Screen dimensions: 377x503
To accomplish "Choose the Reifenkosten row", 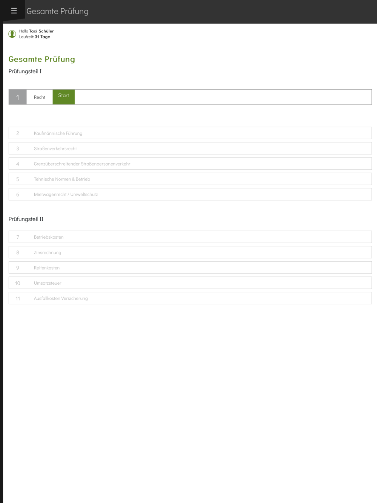I will (x=190, y=268).
